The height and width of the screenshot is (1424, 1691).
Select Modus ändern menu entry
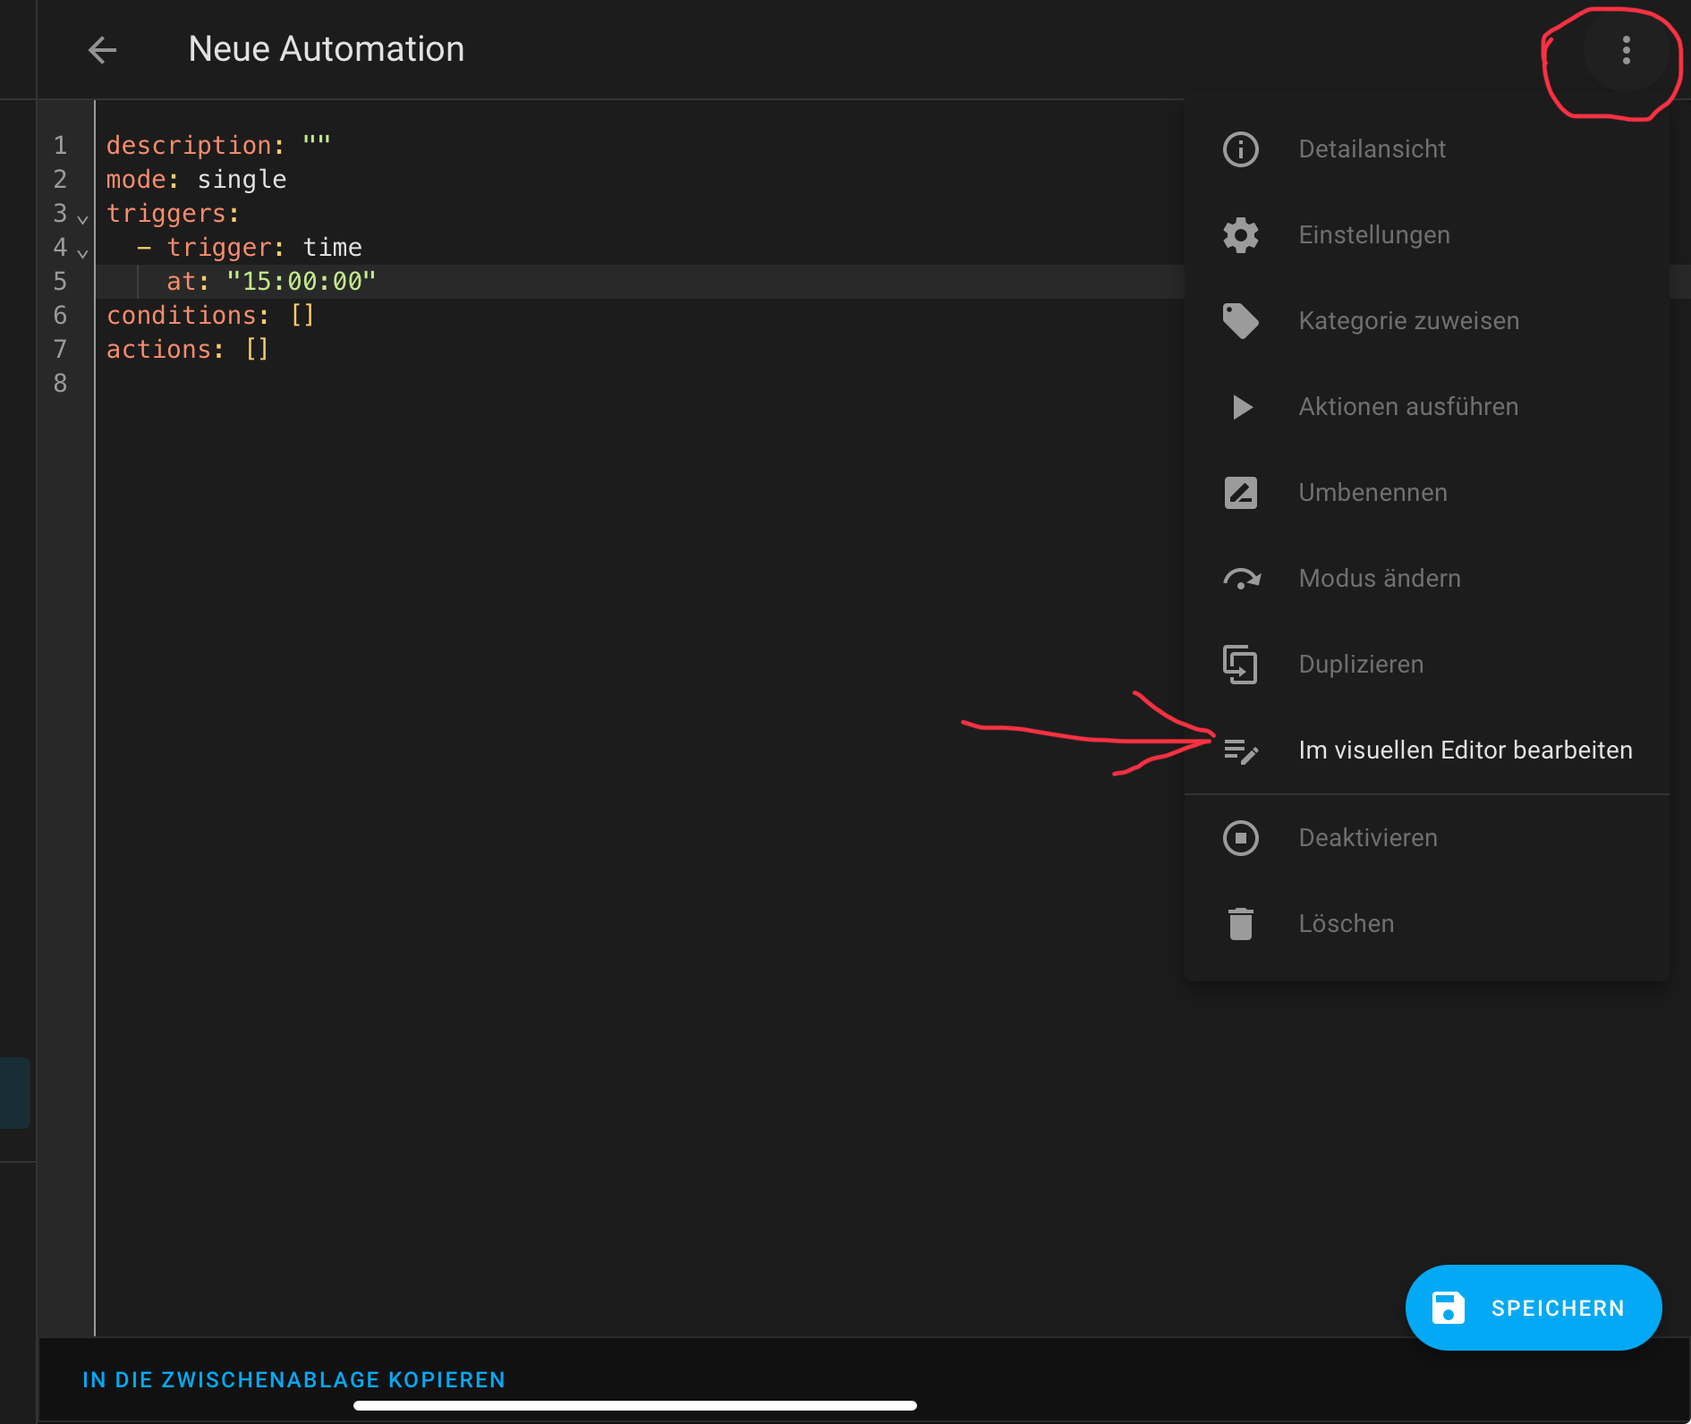pyautogui.click(x=1379, y=579)
